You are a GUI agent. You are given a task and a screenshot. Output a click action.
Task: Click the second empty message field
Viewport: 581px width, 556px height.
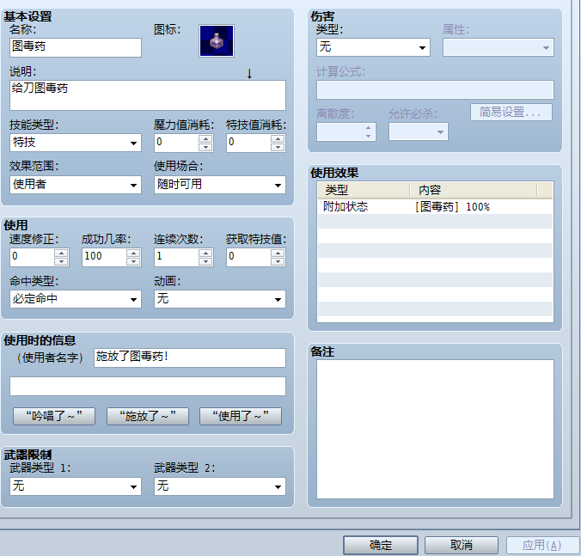click(x=148, y=387)
